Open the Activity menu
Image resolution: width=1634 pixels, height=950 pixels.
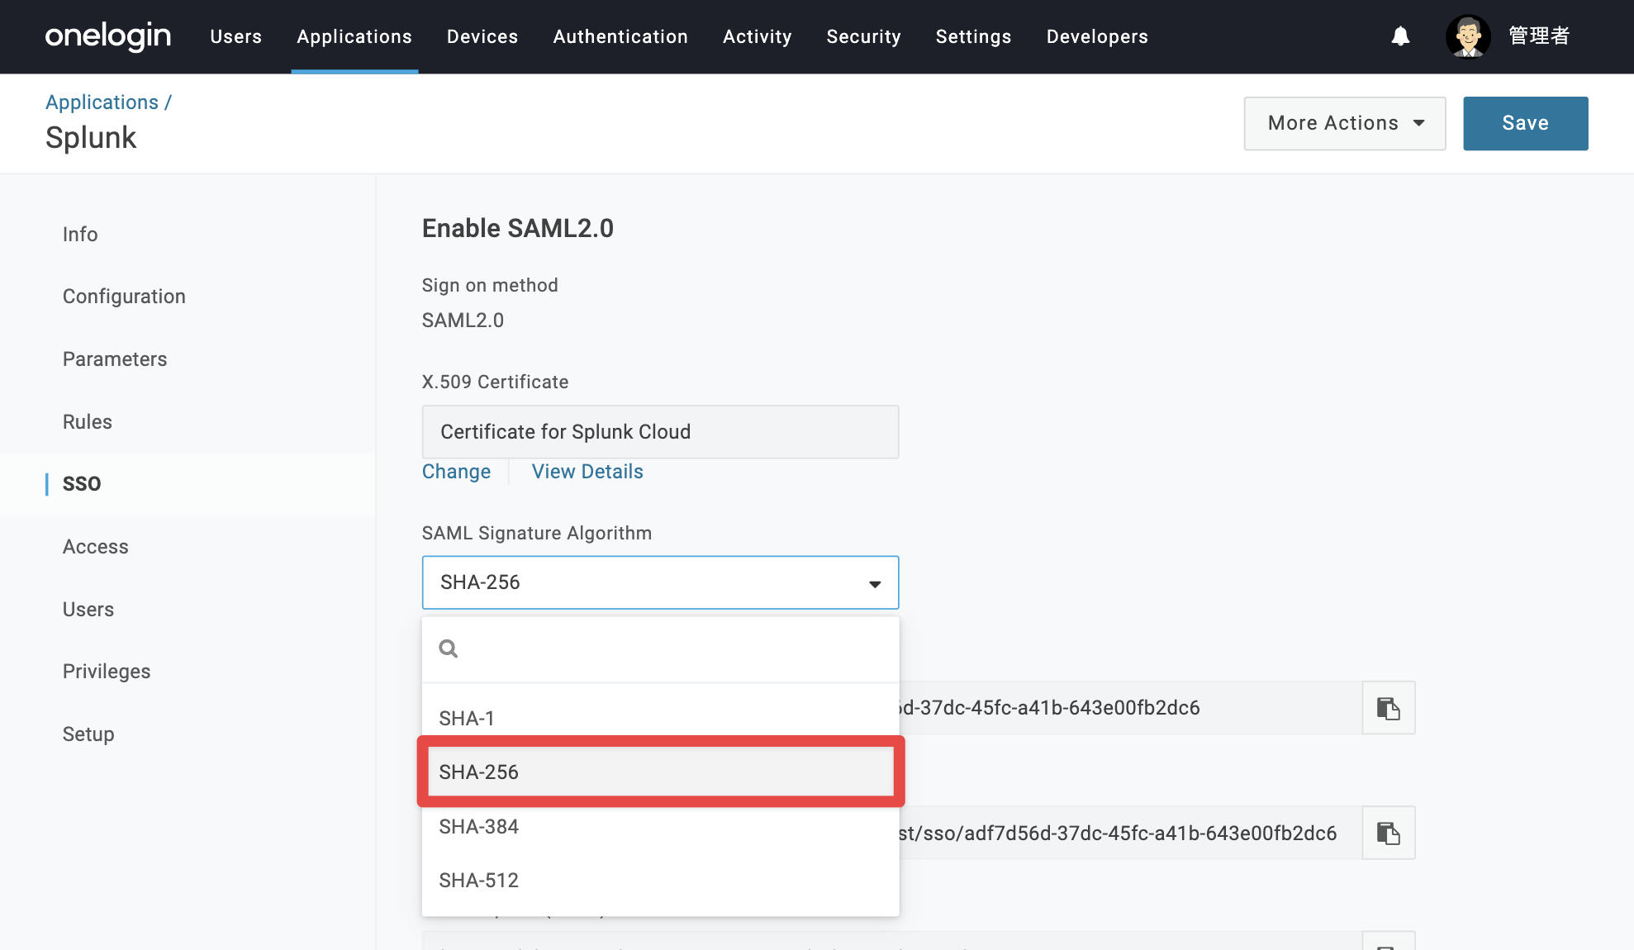point(758,36)
